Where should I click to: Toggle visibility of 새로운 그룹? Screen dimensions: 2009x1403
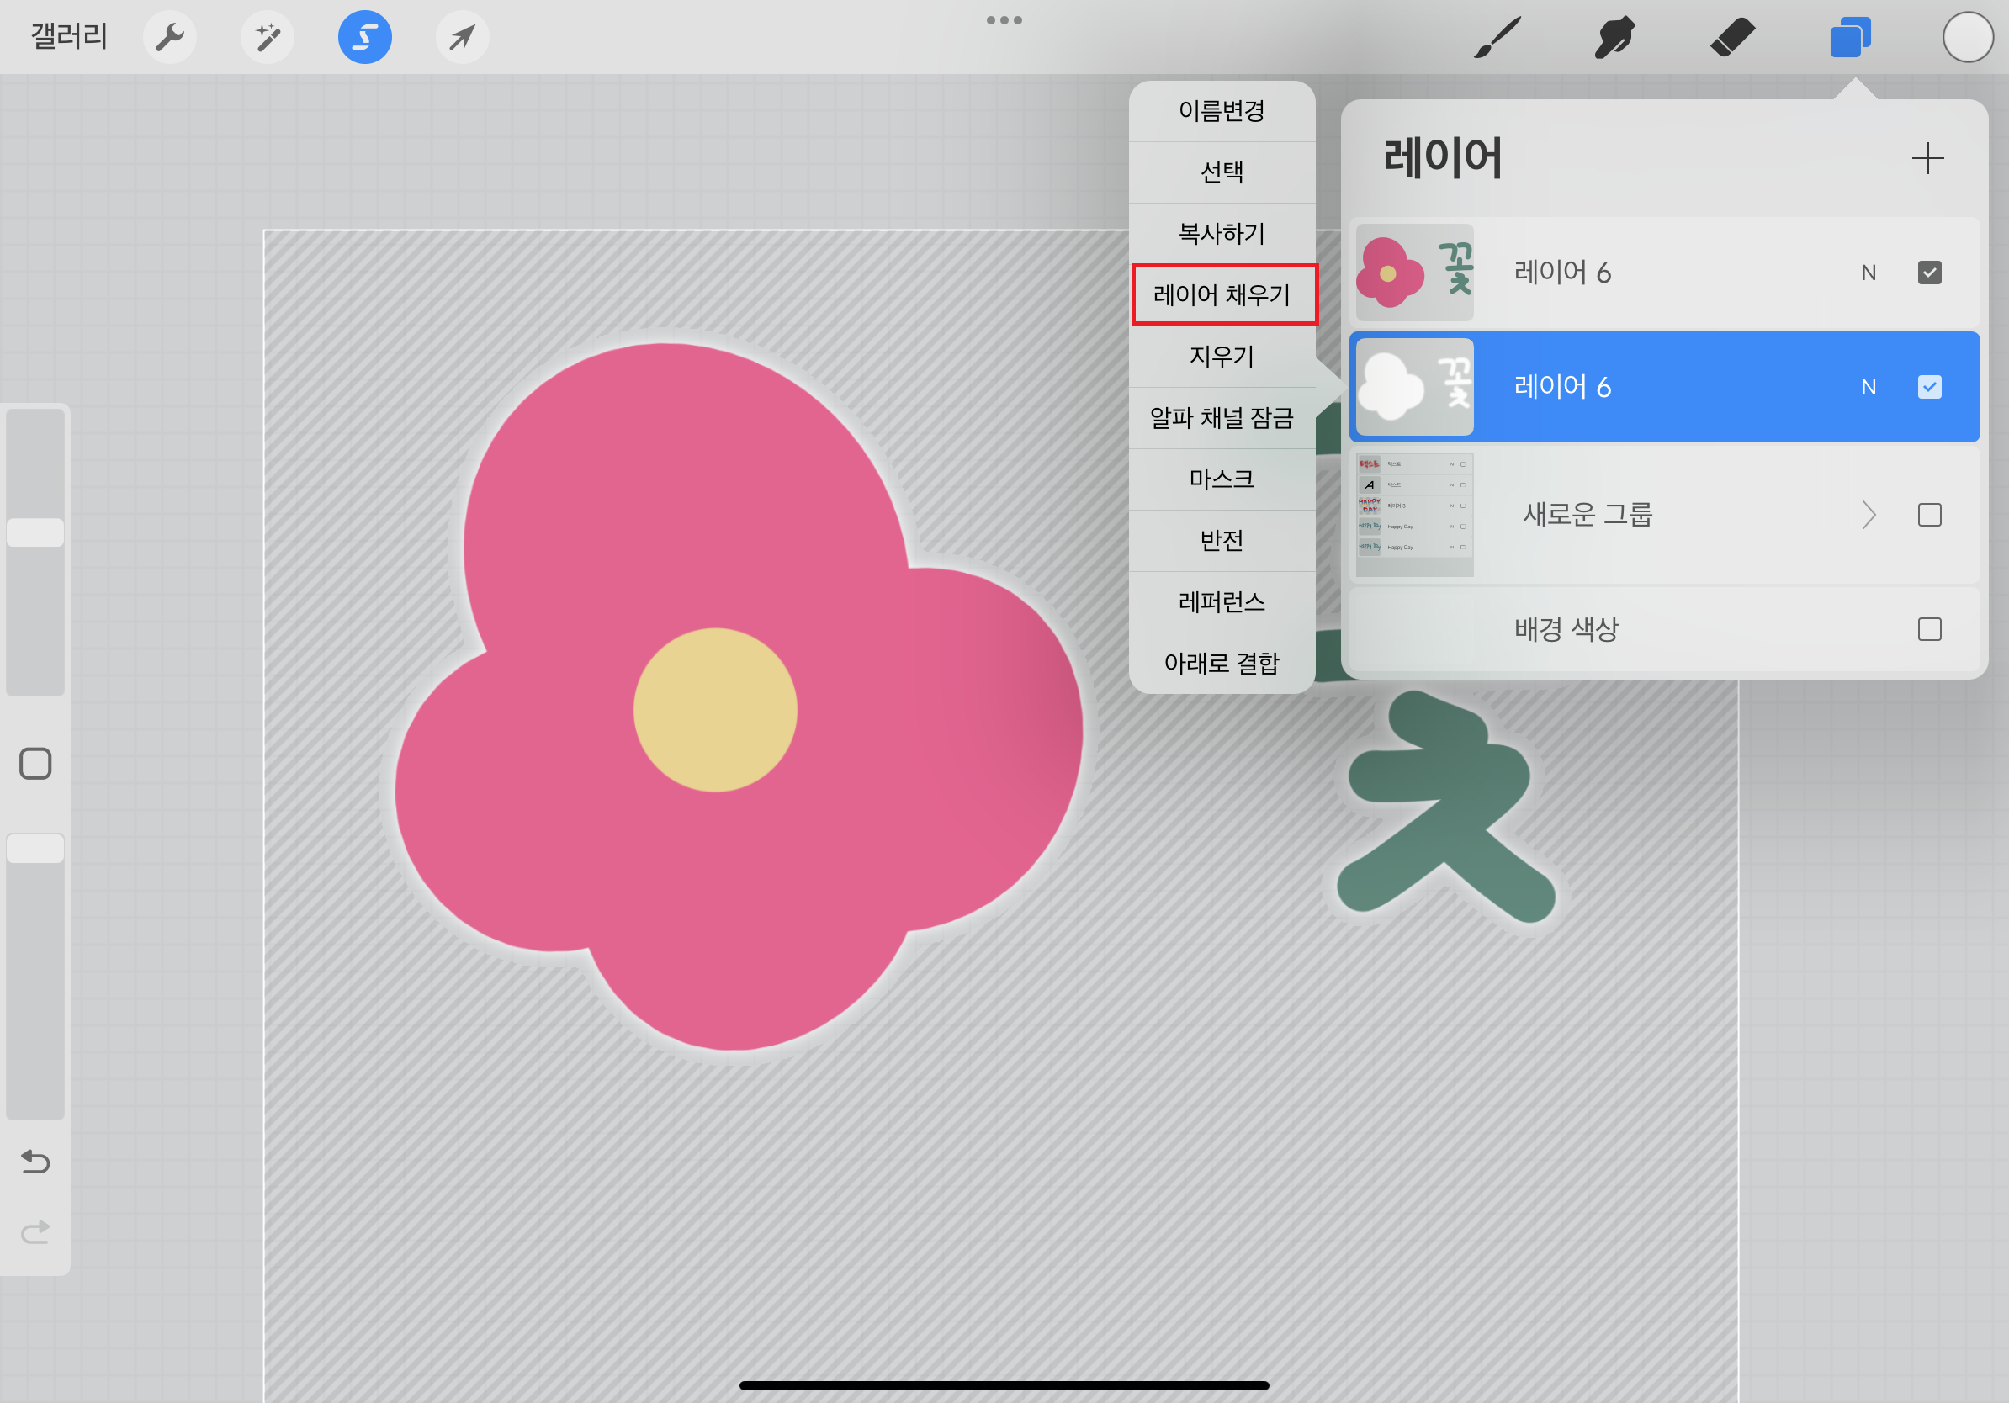tap(1929, 514)
